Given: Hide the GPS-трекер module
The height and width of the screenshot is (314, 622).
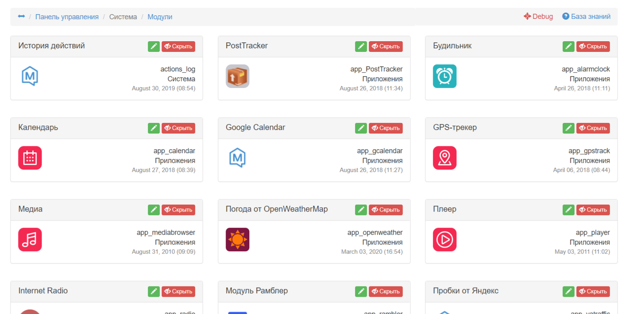Looking at the screenshot, I should tap(593, 128).
